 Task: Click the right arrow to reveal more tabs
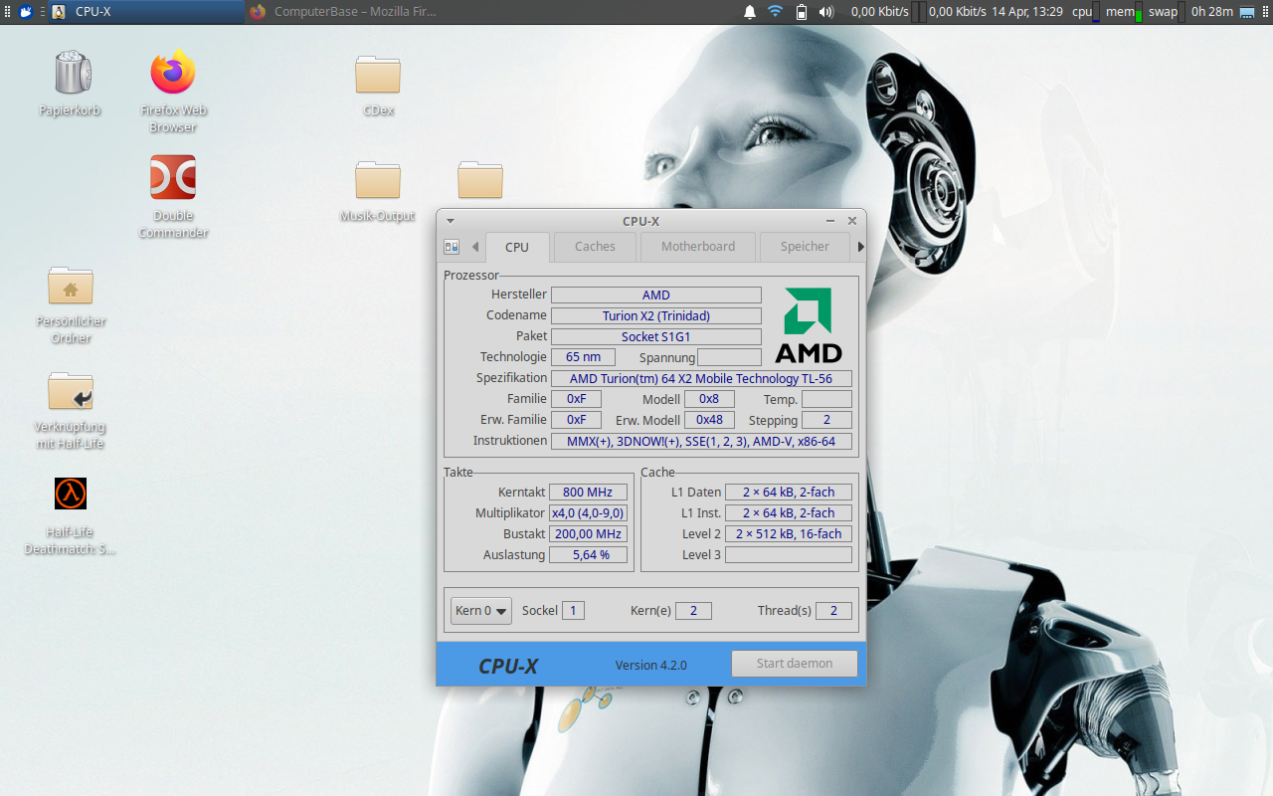[859, 246]
